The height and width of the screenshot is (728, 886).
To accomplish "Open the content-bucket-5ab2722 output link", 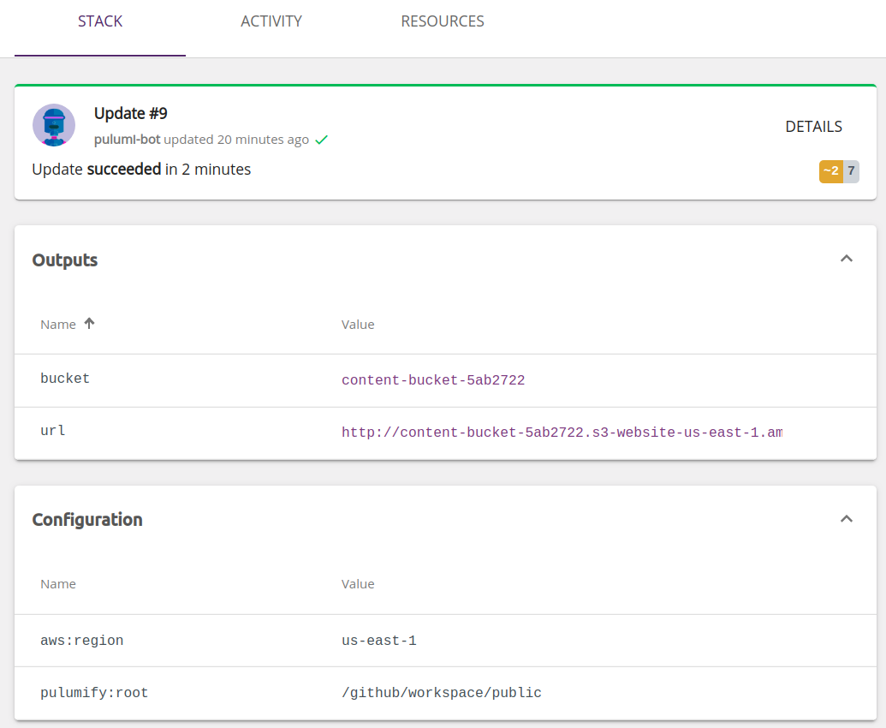I will tap(433, 379).
